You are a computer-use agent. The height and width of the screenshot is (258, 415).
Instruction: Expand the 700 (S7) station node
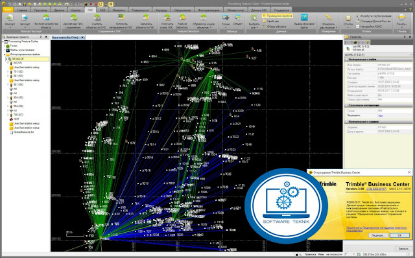(8, 115)
